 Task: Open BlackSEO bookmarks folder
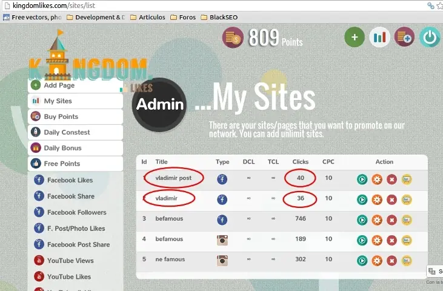219,17
